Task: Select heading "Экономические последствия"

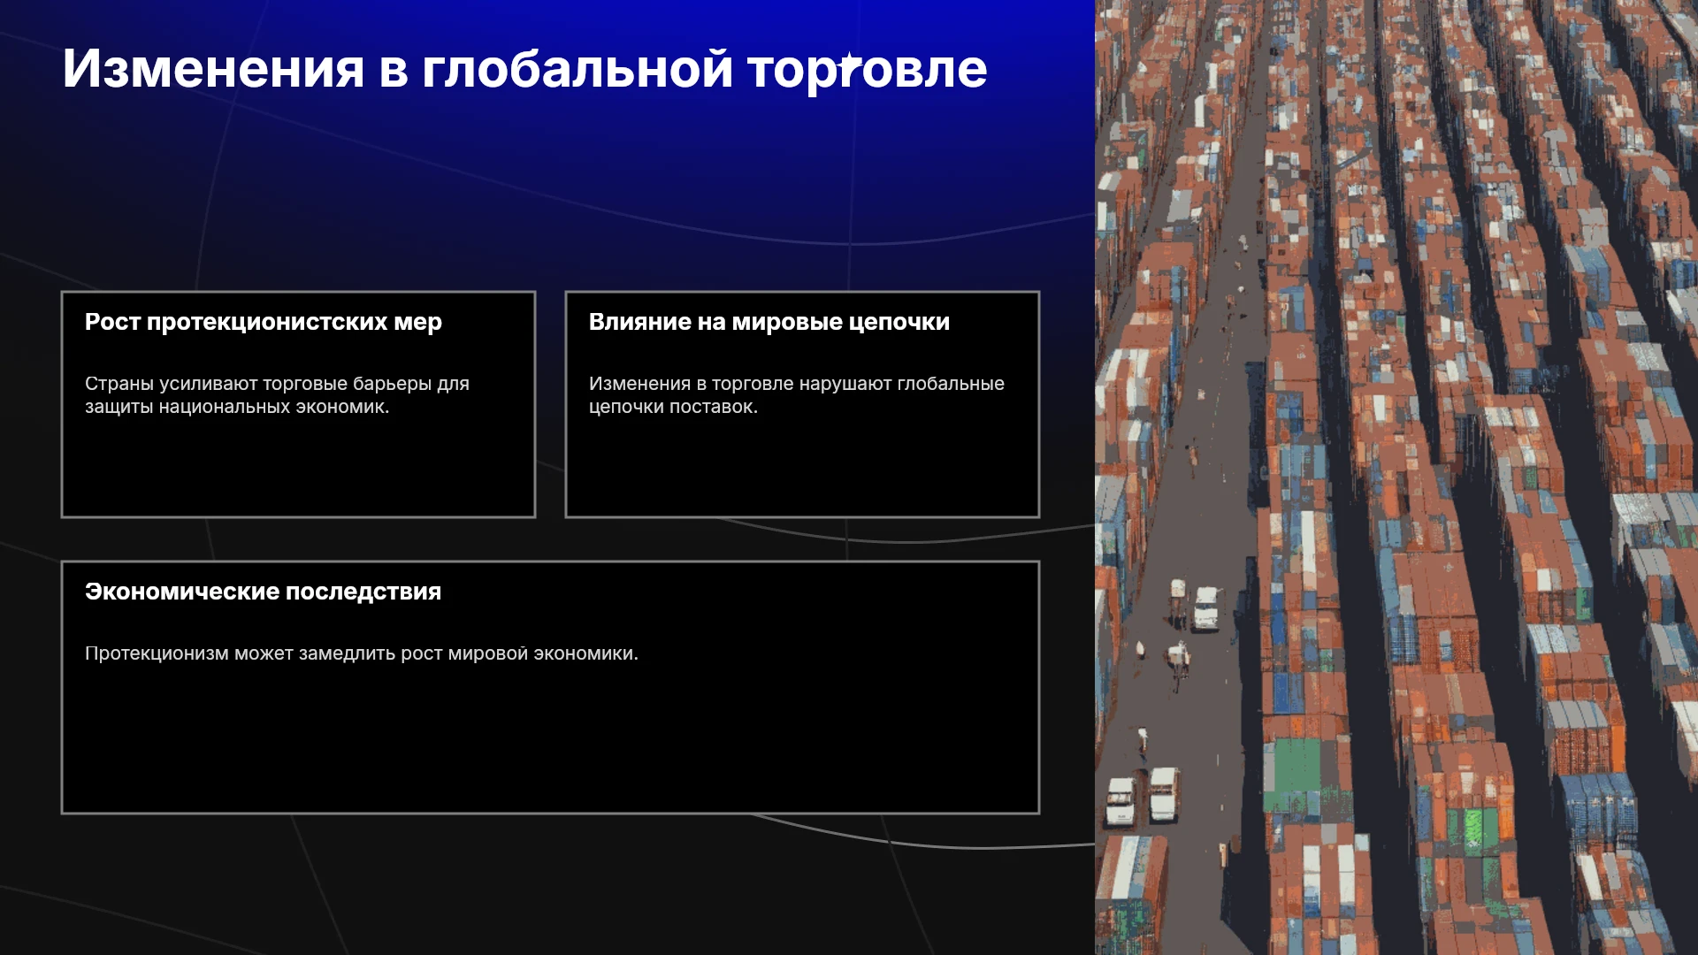Action: click(x=263, y=592)
